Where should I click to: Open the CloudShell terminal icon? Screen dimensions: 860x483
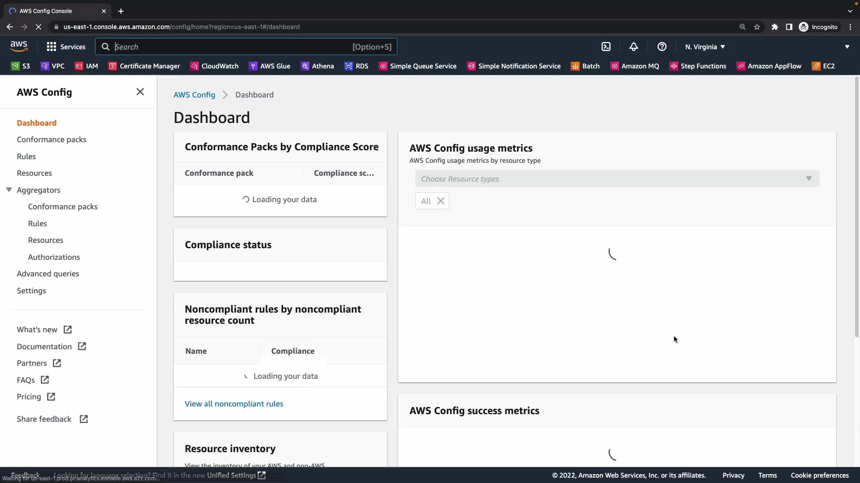(x=606, y=47)
